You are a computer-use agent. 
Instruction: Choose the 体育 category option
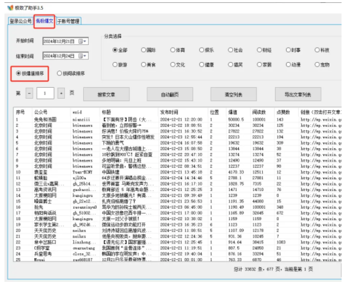point(173,50)
